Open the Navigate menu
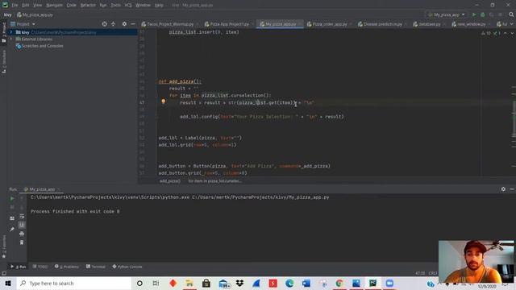This screenshot has width=516, height=290. click(54, 6)
